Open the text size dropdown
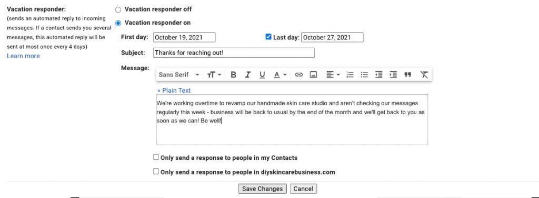539x198 pixels. (214, 74)
